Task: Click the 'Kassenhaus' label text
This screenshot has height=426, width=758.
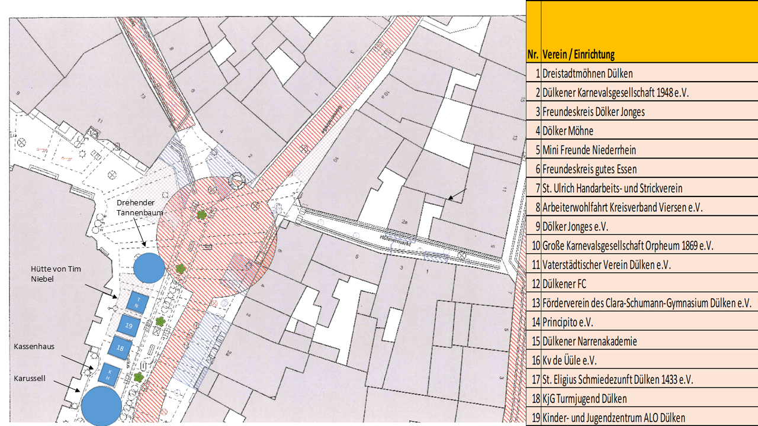Action: pyautogui.click(x=36, y=346)
